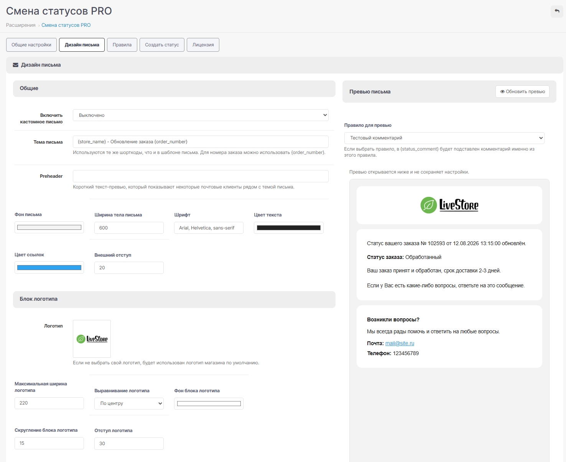This screenshot has height=462, width=566.
Task: Open the Создать статус tab
Action: pos(162,45)
